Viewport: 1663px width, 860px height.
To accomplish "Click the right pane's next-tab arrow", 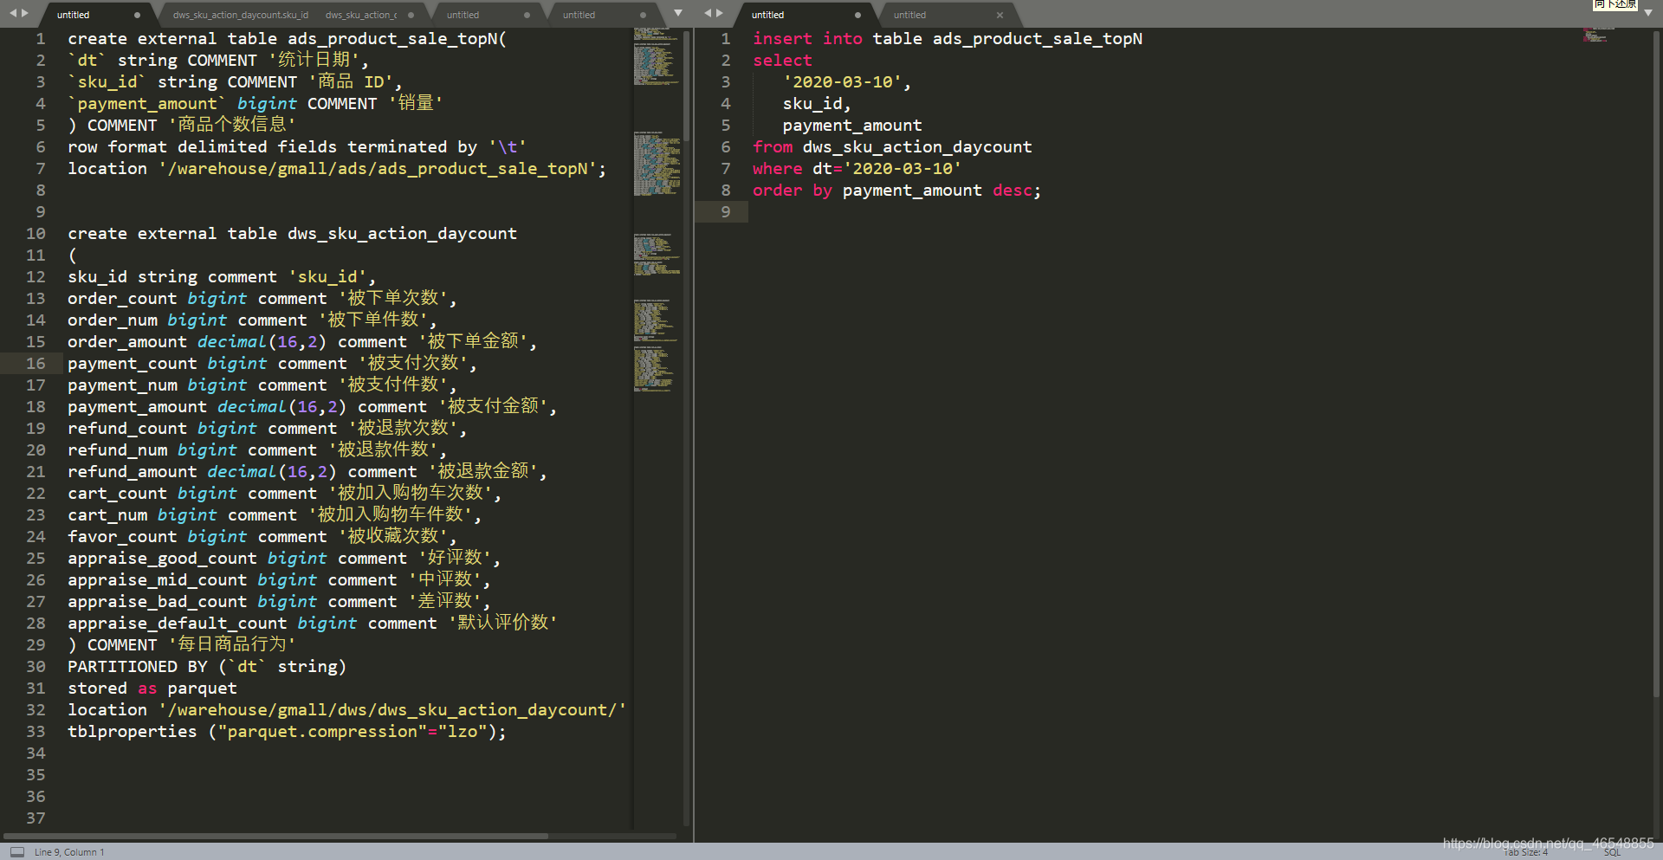I will [x=719, y=13].
